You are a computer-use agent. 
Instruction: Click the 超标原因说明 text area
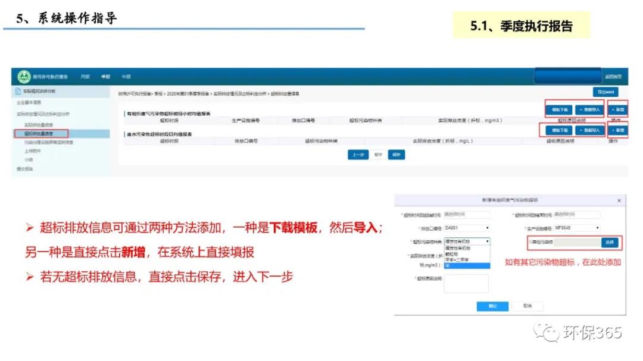coord(466,284)
